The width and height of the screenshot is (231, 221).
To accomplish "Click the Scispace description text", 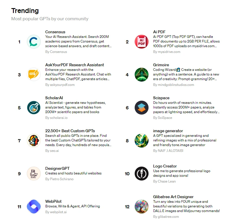I will pos(186,107).
